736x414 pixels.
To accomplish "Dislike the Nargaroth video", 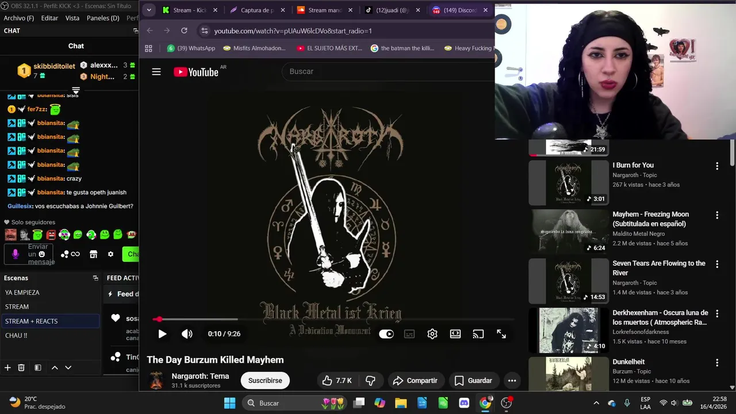I will coord(370,381).
